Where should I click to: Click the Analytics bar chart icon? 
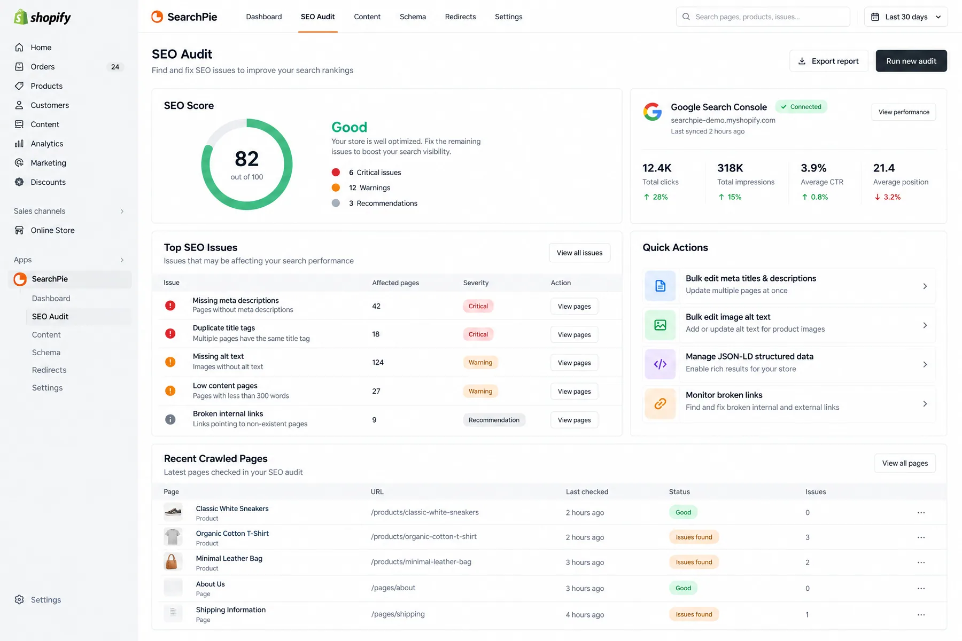click(x=19, y=144)
